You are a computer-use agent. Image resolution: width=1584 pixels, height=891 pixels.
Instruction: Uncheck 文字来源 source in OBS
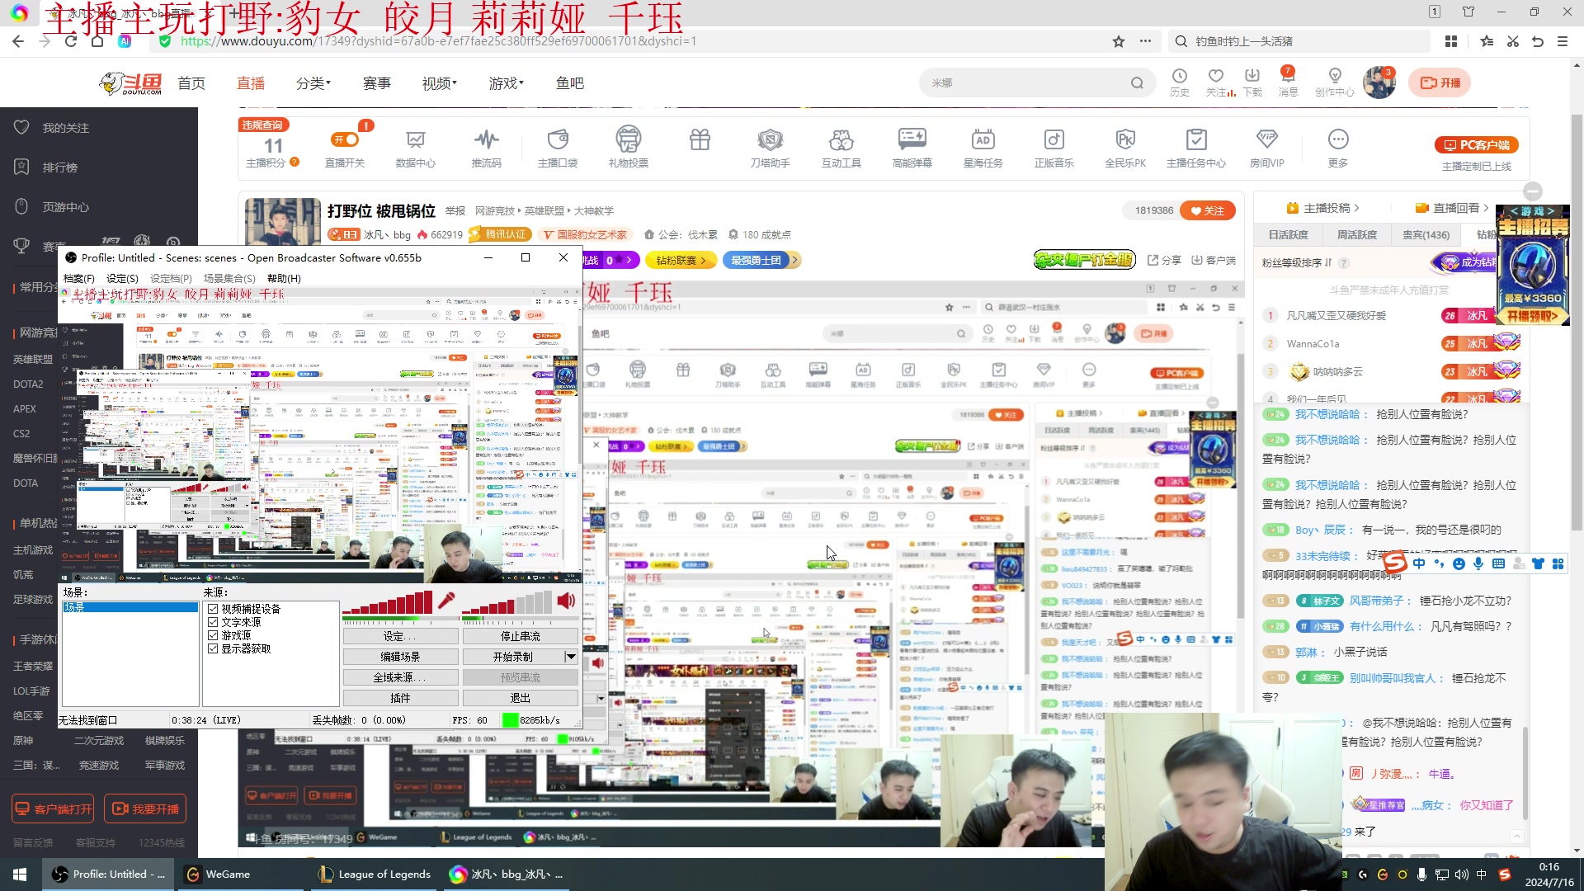213,622
